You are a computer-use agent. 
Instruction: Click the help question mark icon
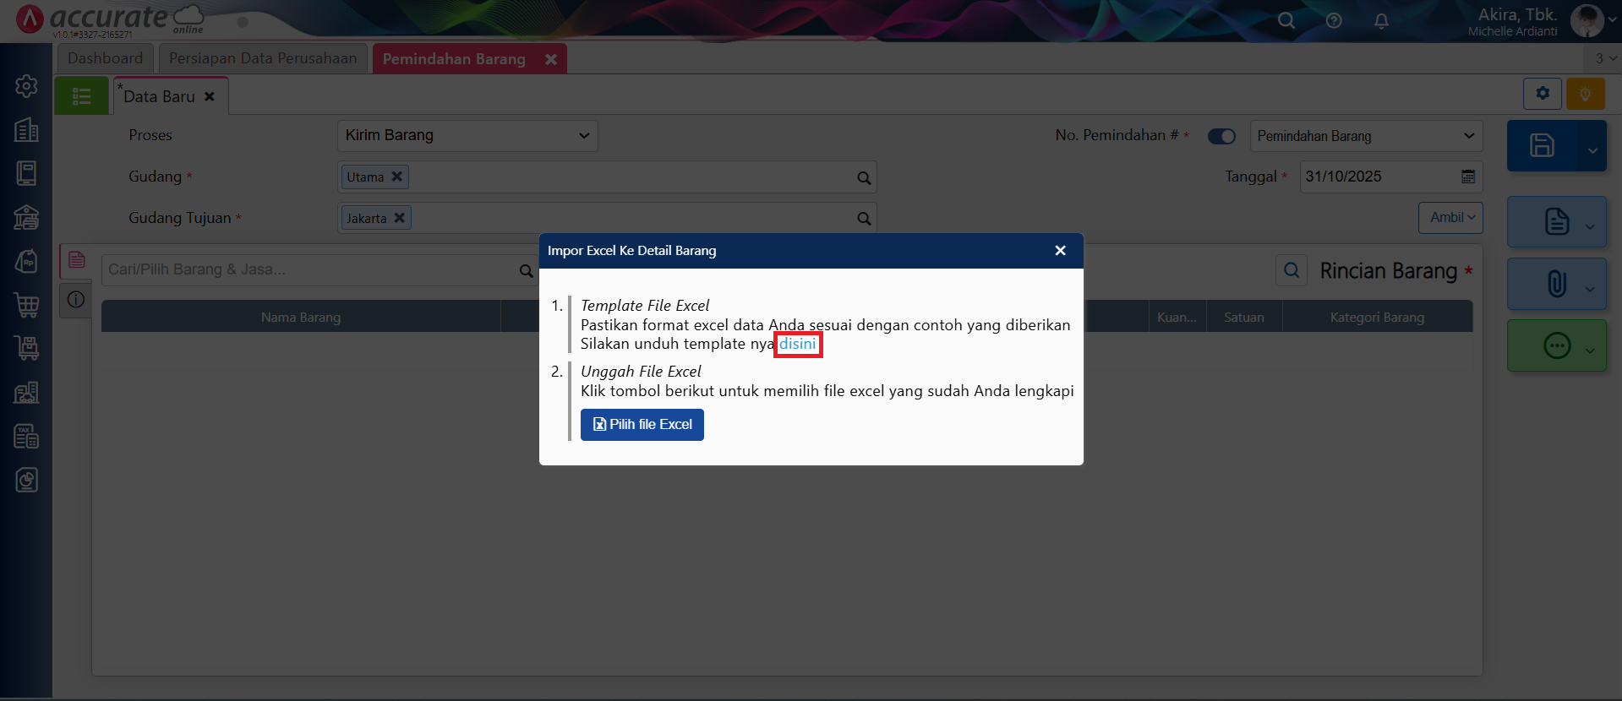1334,21
